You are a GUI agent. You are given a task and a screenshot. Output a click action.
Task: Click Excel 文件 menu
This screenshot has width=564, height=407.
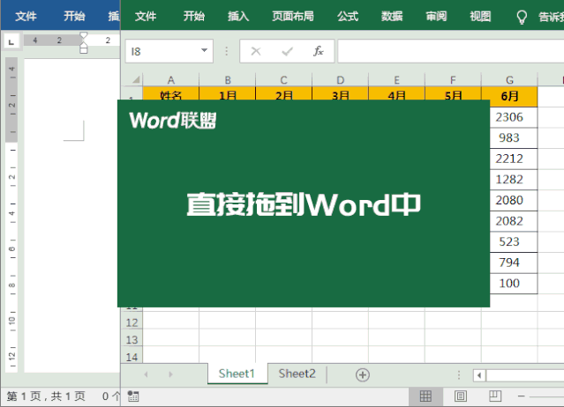click(x=146, y=16)
